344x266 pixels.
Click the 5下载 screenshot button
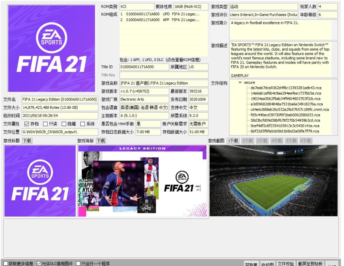pyautogui.click(x=291, y=141)
